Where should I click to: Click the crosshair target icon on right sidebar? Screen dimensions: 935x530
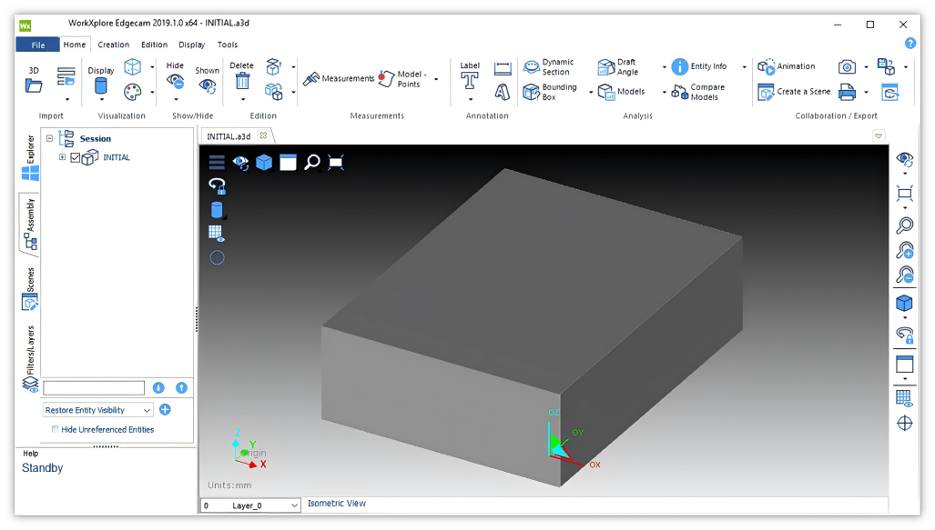coord(905,424)
